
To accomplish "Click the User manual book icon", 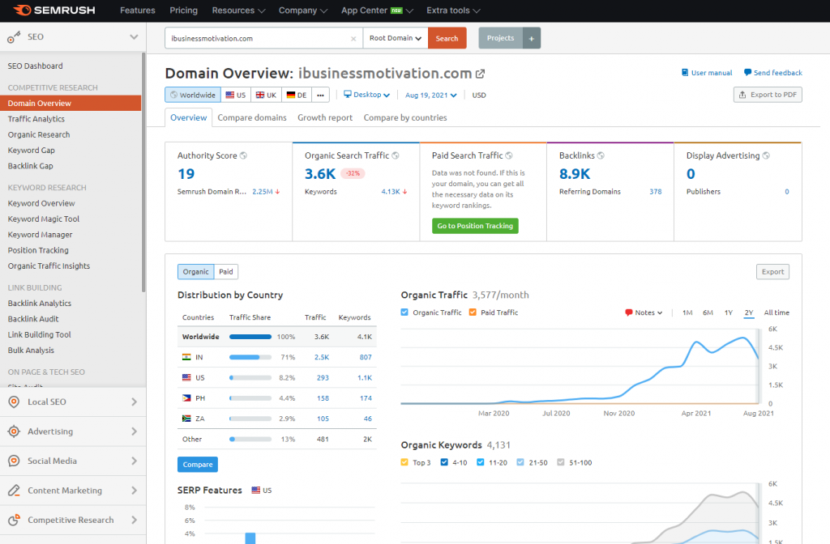I will tap(685, 72).
